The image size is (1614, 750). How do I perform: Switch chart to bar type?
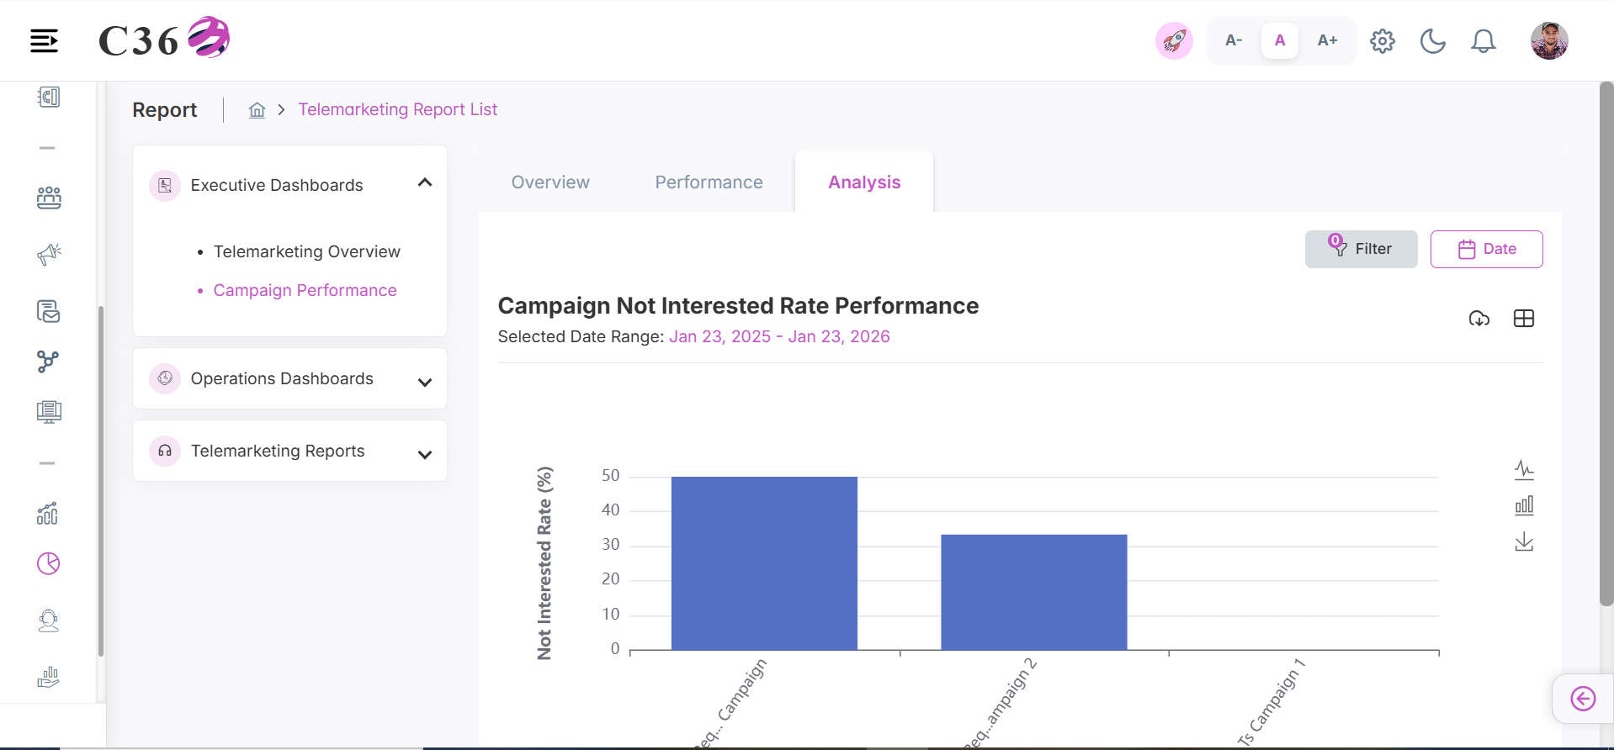[1524, 505]
